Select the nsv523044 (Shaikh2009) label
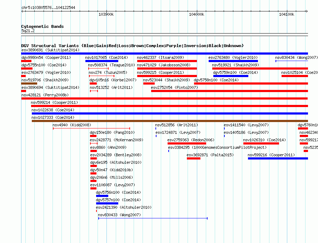Screen dimensions: 318x243 [167, 80]
